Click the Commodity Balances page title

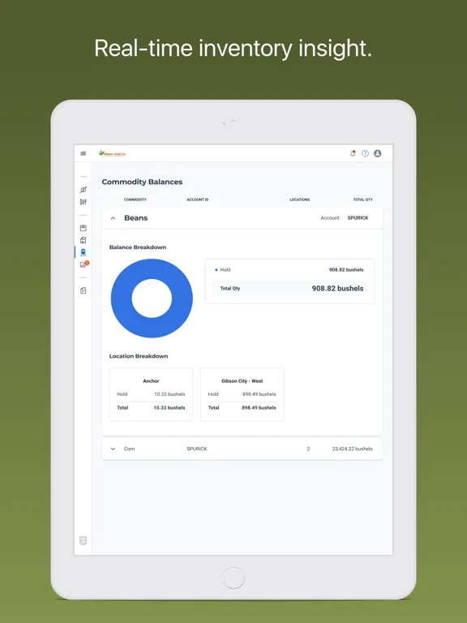[x=142, y=182]
